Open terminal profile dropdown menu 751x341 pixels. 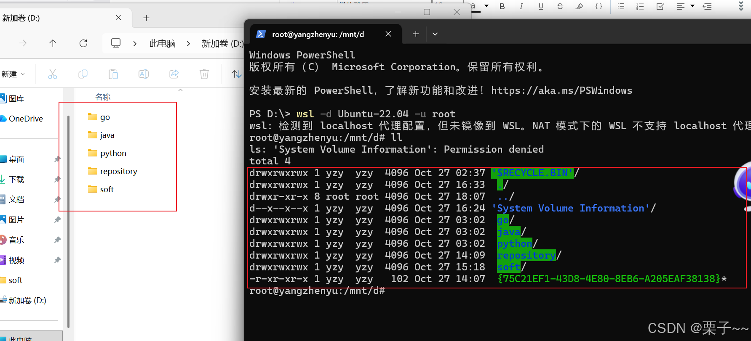click(x=435, y=34)
